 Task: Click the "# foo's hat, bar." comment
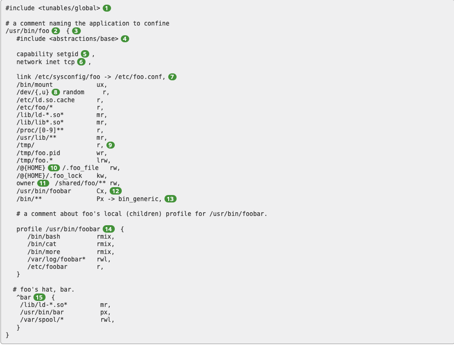click(44, 290)
